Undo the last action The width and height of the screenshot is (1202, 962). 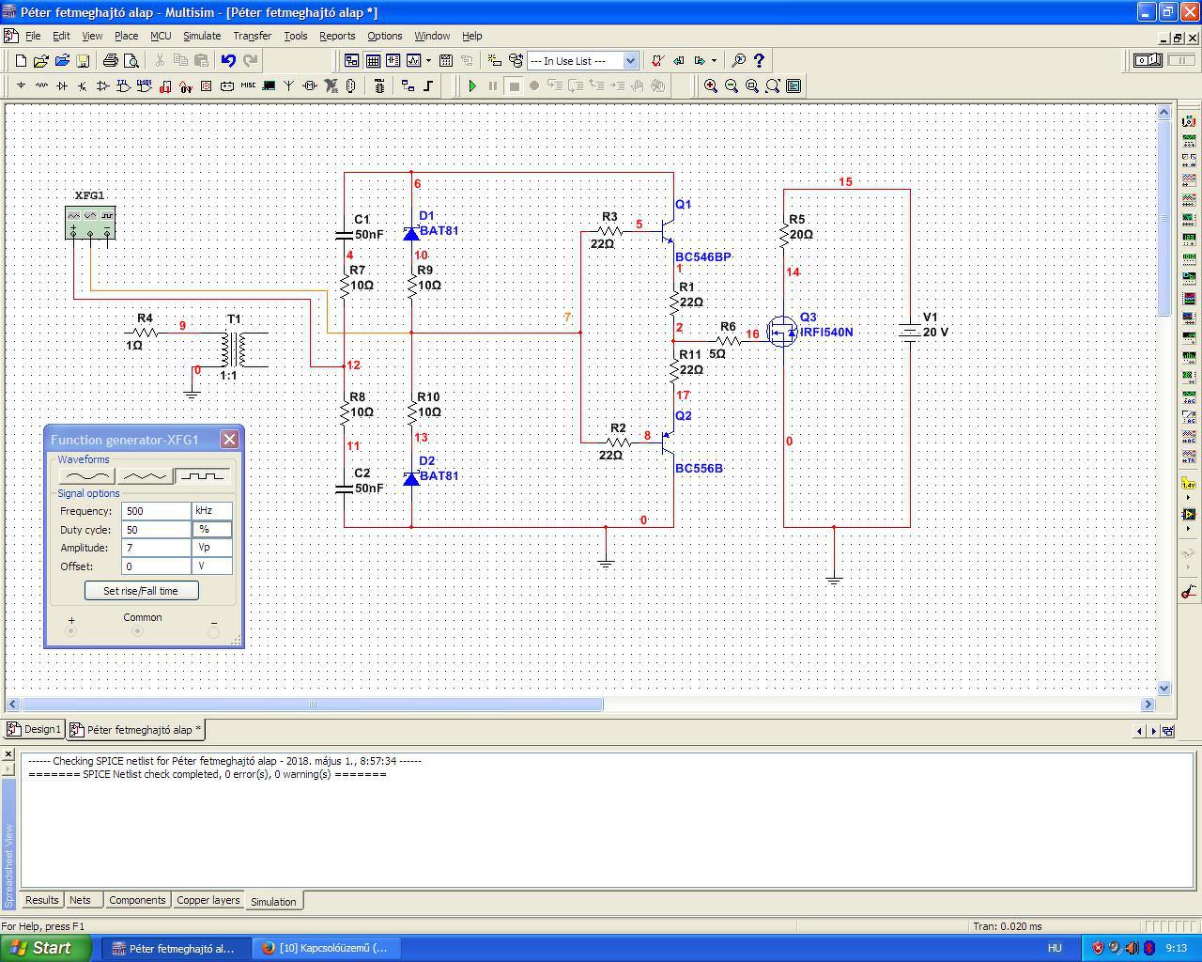click(x=228, y=61)
